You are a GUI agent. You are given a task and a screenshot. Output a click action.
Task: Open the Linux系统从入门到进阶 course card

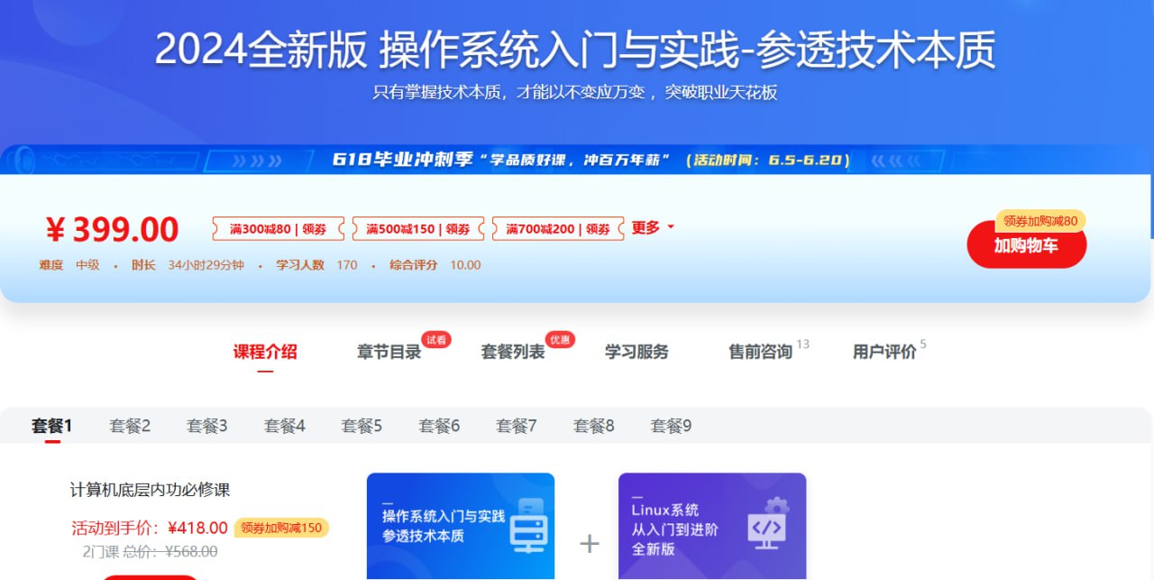pyautogui.click(x=712, y=527)
